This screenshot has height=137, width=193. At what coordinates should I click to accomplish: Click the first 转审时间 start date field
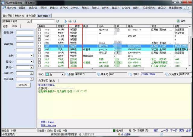(x=25, y=44)
